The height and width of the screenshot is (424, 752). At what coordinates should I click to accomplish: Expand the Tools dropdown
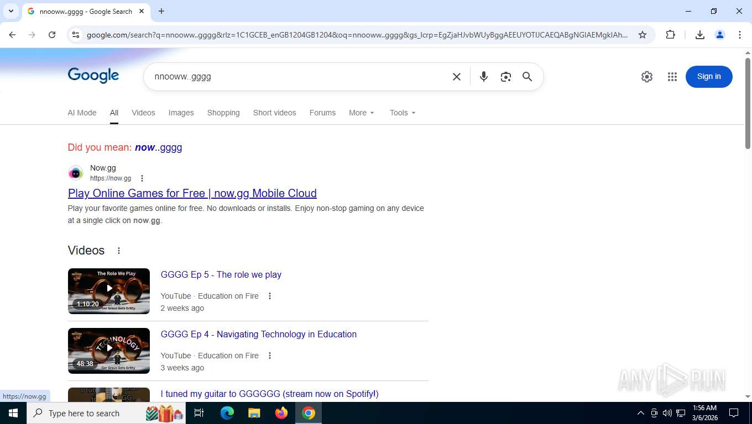(x=403, y=113)
